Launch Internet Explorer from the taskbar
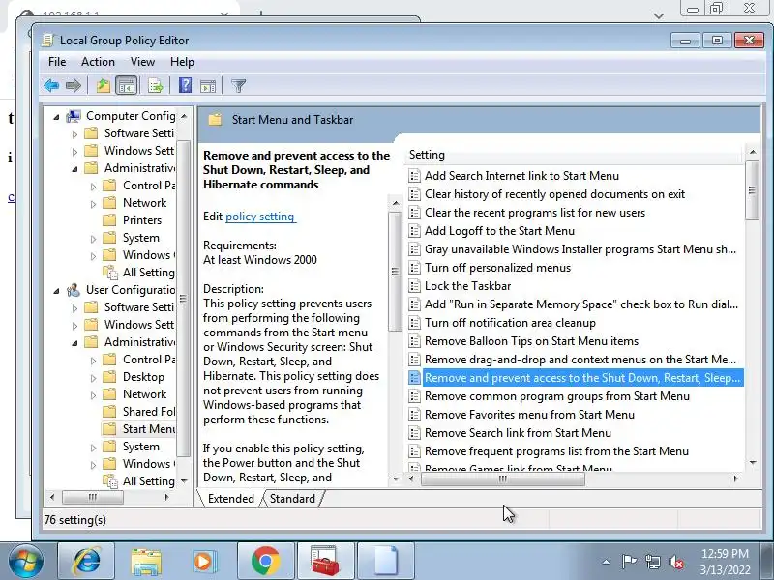The width and height of the screenshot is (774, 580). 86,561
